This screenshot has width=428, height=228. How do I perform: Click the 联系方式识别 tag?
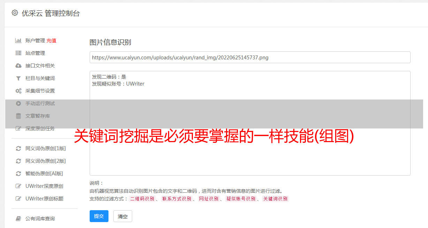(x=177, y=199)
